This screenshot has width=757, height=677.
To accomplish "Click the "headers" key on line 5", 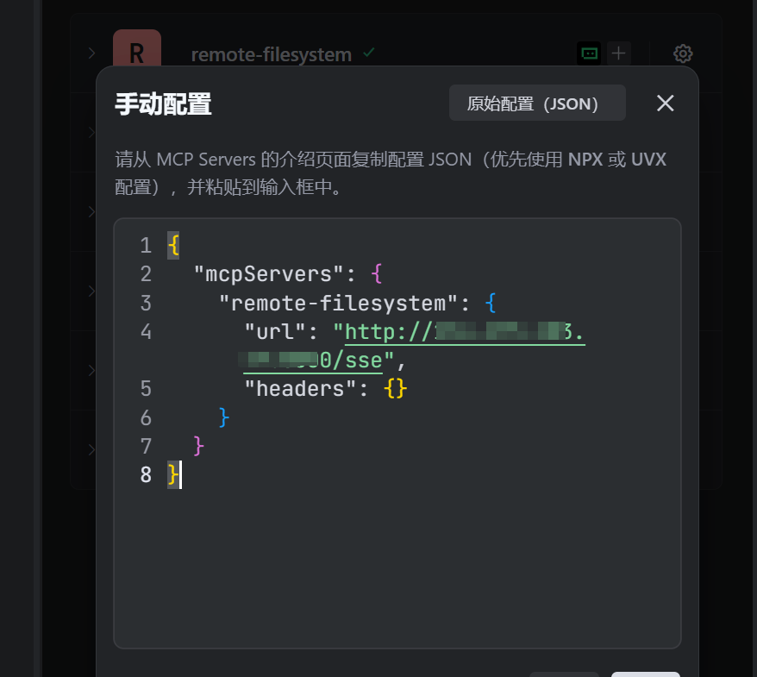I will pyautogui.click(x=300, y=389).
